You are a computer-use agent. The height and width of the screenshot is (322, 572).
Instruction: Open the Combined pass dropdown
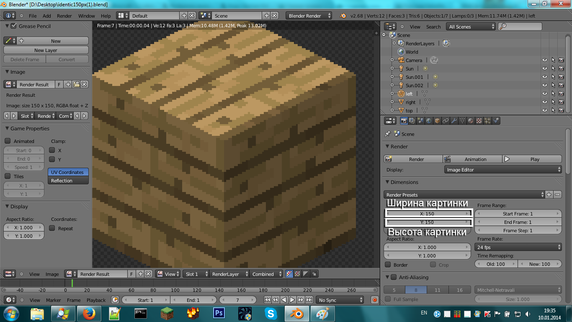[x=266, y=274]
